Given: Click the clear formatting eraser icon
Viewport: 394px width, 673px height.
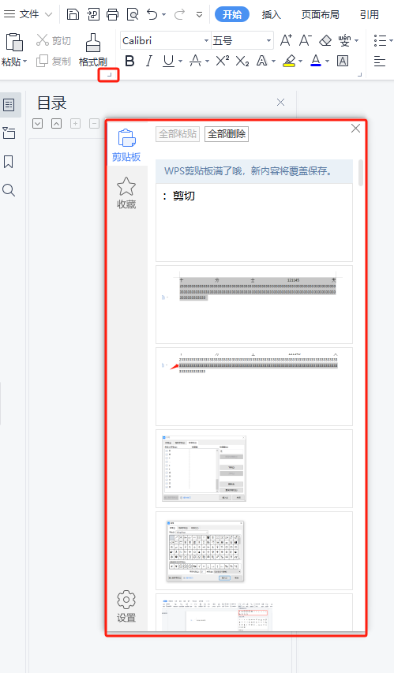Looking at the screenshot, I should 325,41.
